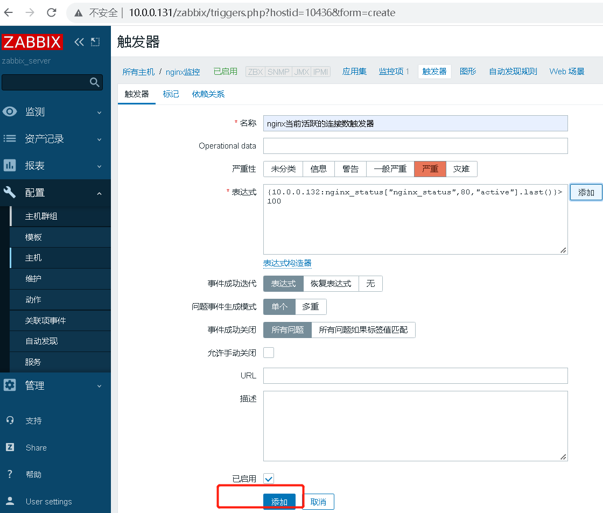Open 服务 in configuration menu
Screen dimensions: 603x513
(x=60, y=362)
